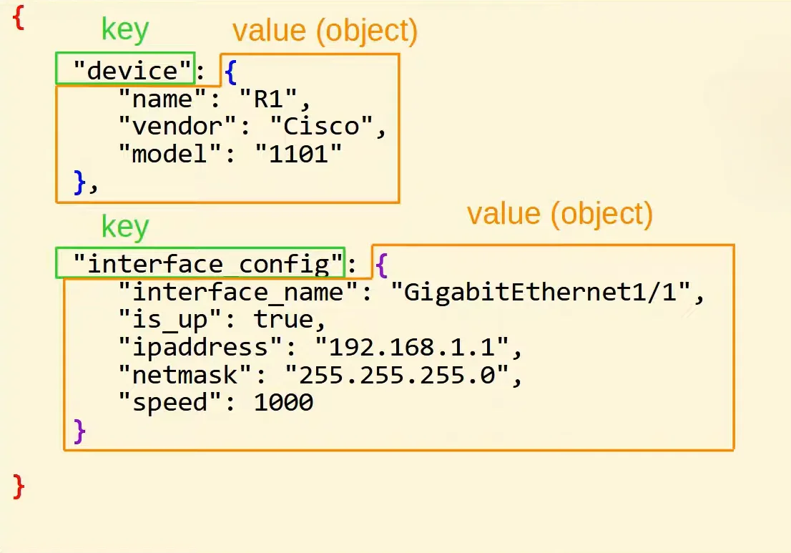
Task: Click the blue opening curly brace
Action: 231,72
